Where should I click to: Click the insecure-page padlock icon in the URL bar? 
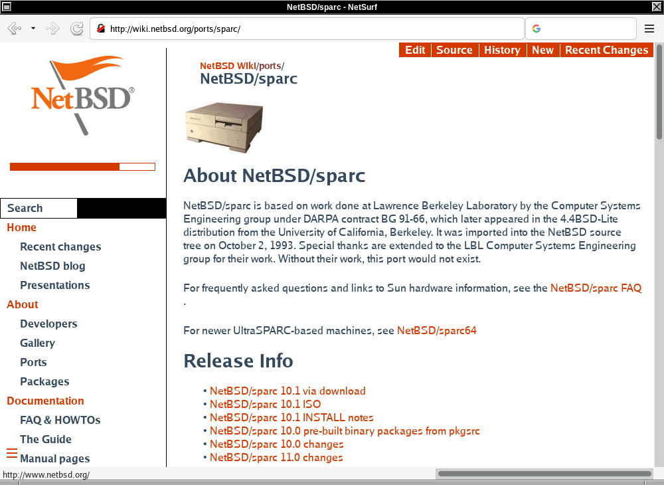tap(100, 29)
